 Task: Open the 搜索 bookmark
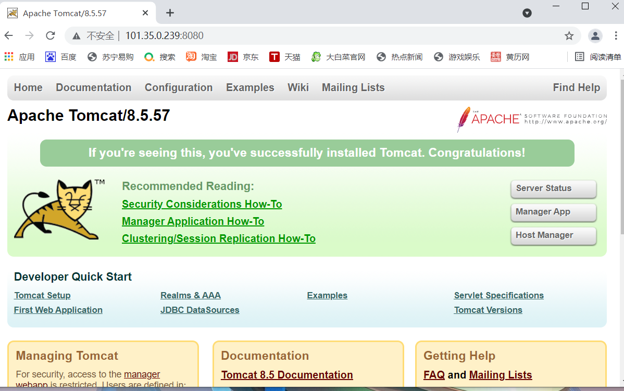tap(160, 57)
